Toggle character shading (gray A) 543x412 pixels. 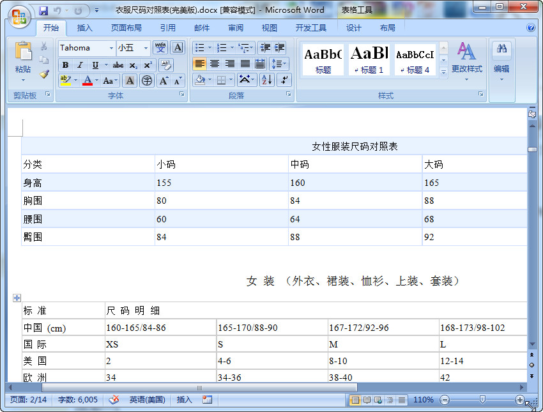130,80
